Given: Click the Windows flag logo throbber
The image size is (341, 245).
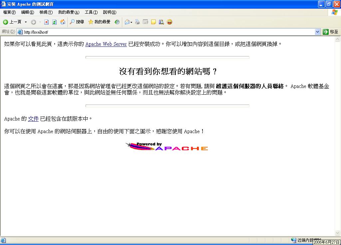Looking at the screenshot, I should point(335,12).
